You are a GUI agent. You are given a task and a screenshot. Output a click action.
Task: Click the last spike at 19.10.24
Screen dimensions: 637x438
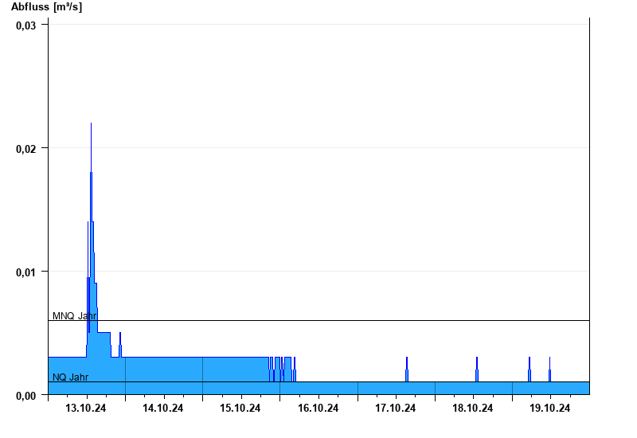point(549,369)
